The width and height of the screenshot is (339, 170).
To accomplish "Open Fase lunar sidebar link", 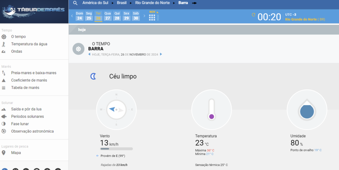I will click(20, 124).
